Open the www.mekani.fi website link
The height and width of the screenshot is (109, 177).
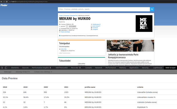(x=96, y=26)
